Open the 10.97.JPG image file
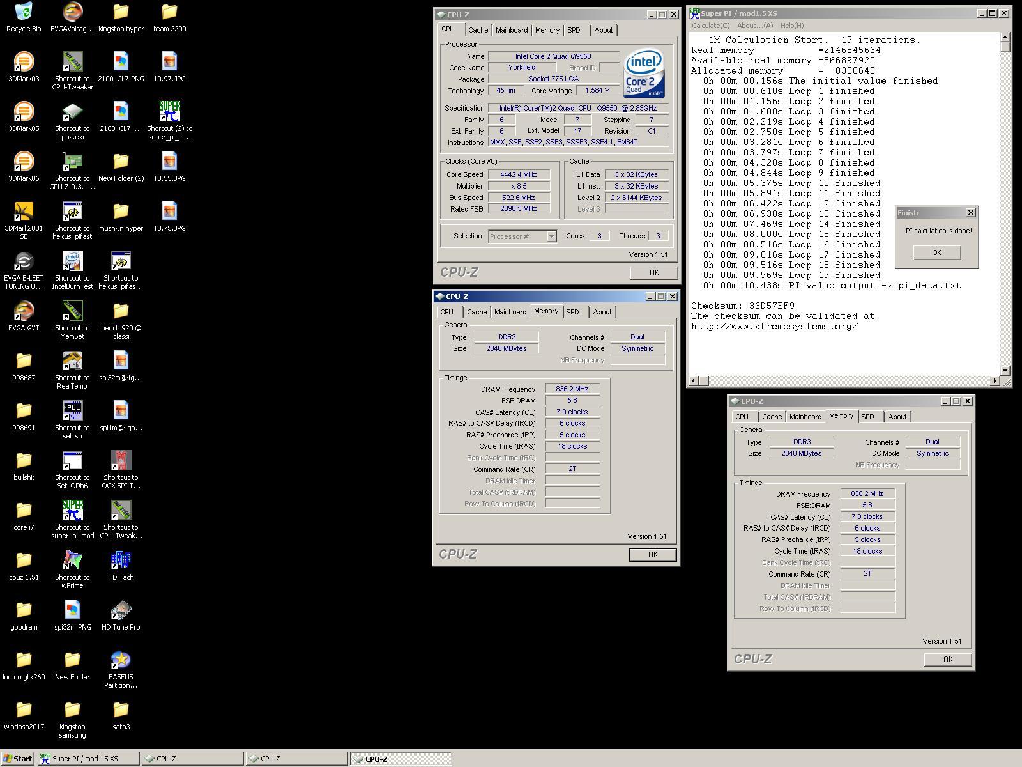 pyautogui.click(x=169, y=67)
